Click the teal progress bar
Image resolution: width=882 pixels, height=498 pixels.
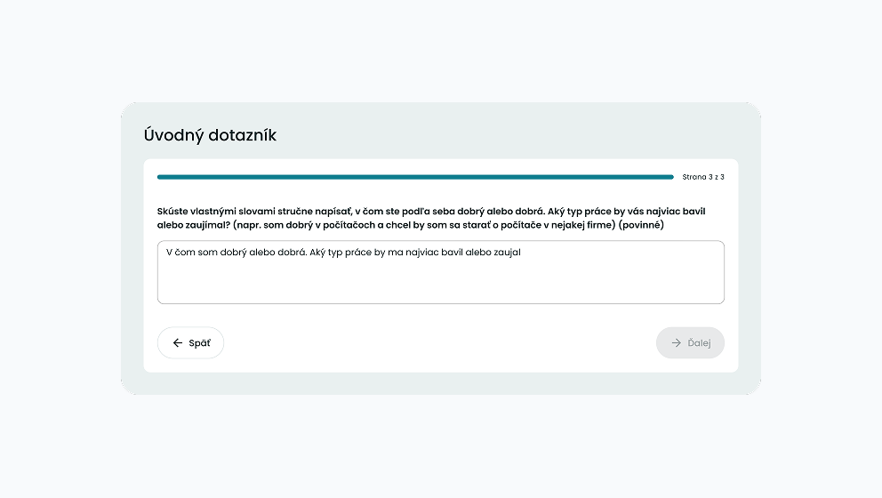point(415,177)
